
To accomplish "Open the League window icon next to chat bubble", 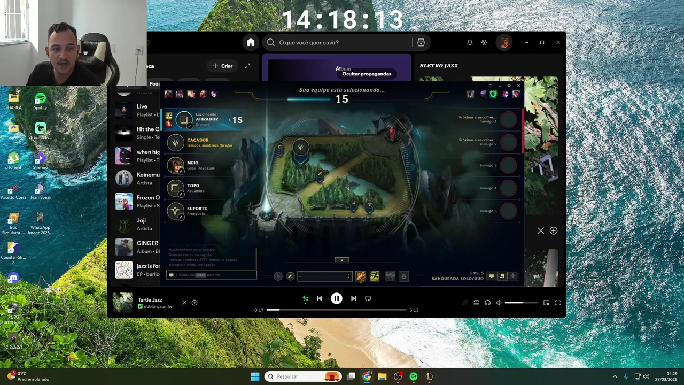I will pos(502,276).
